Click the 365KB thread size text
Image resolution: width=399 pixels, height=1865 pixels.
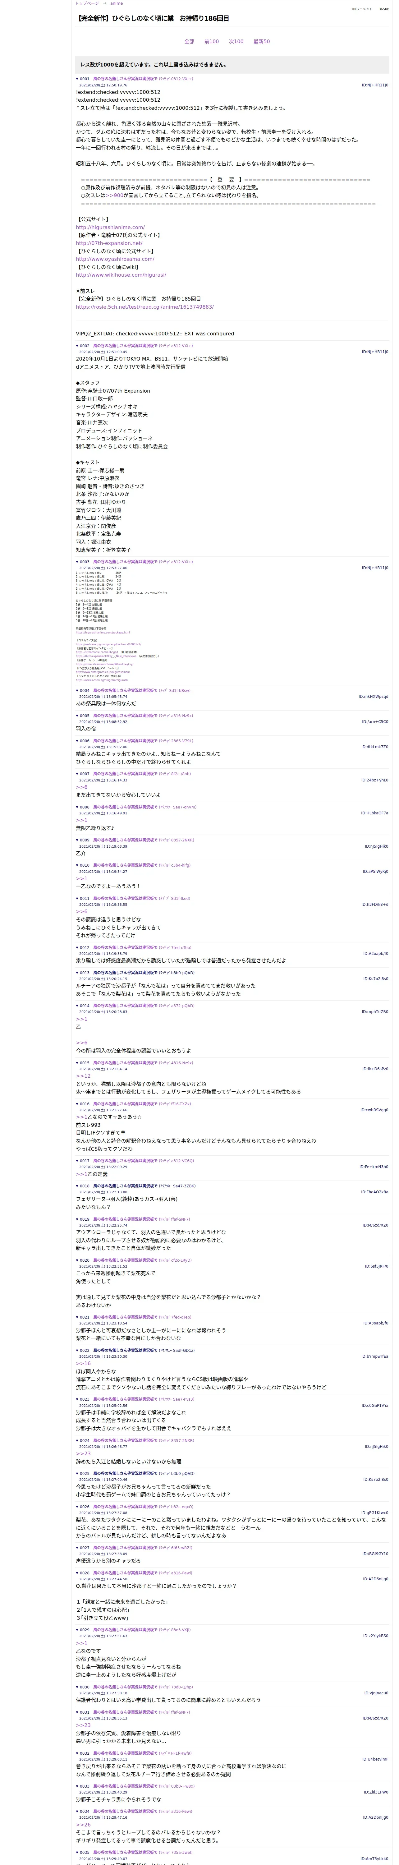[384, 9]
